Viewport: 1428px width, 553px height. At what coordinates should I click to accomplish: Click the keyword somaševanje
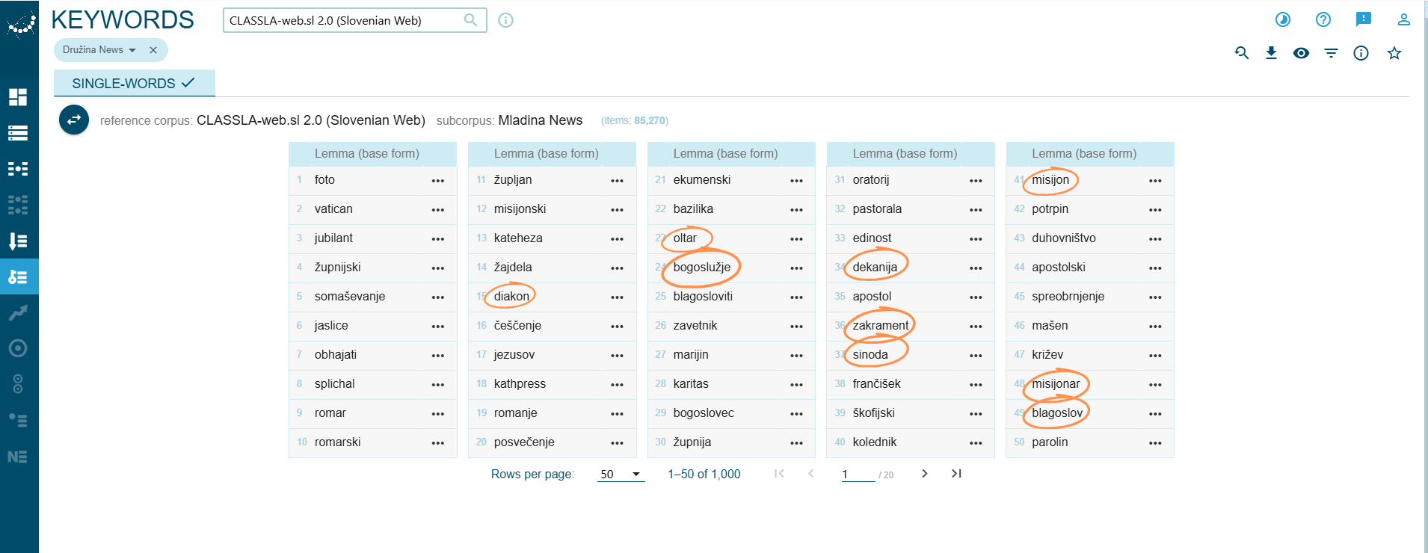click(x=350, y=296)
